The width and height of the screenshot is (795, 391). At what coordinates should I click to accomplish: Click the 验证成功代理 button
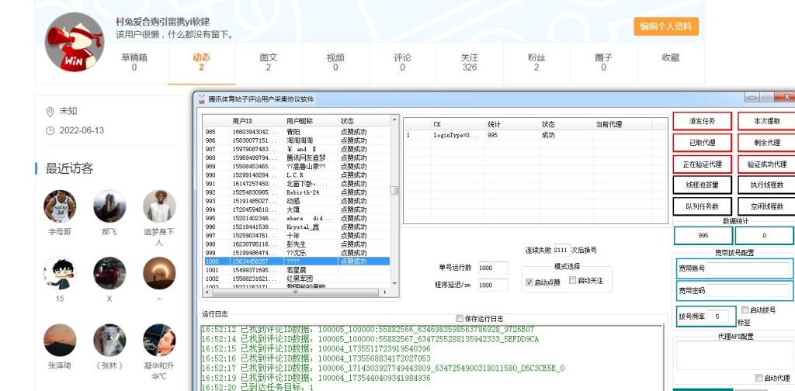tap(766, 164)
